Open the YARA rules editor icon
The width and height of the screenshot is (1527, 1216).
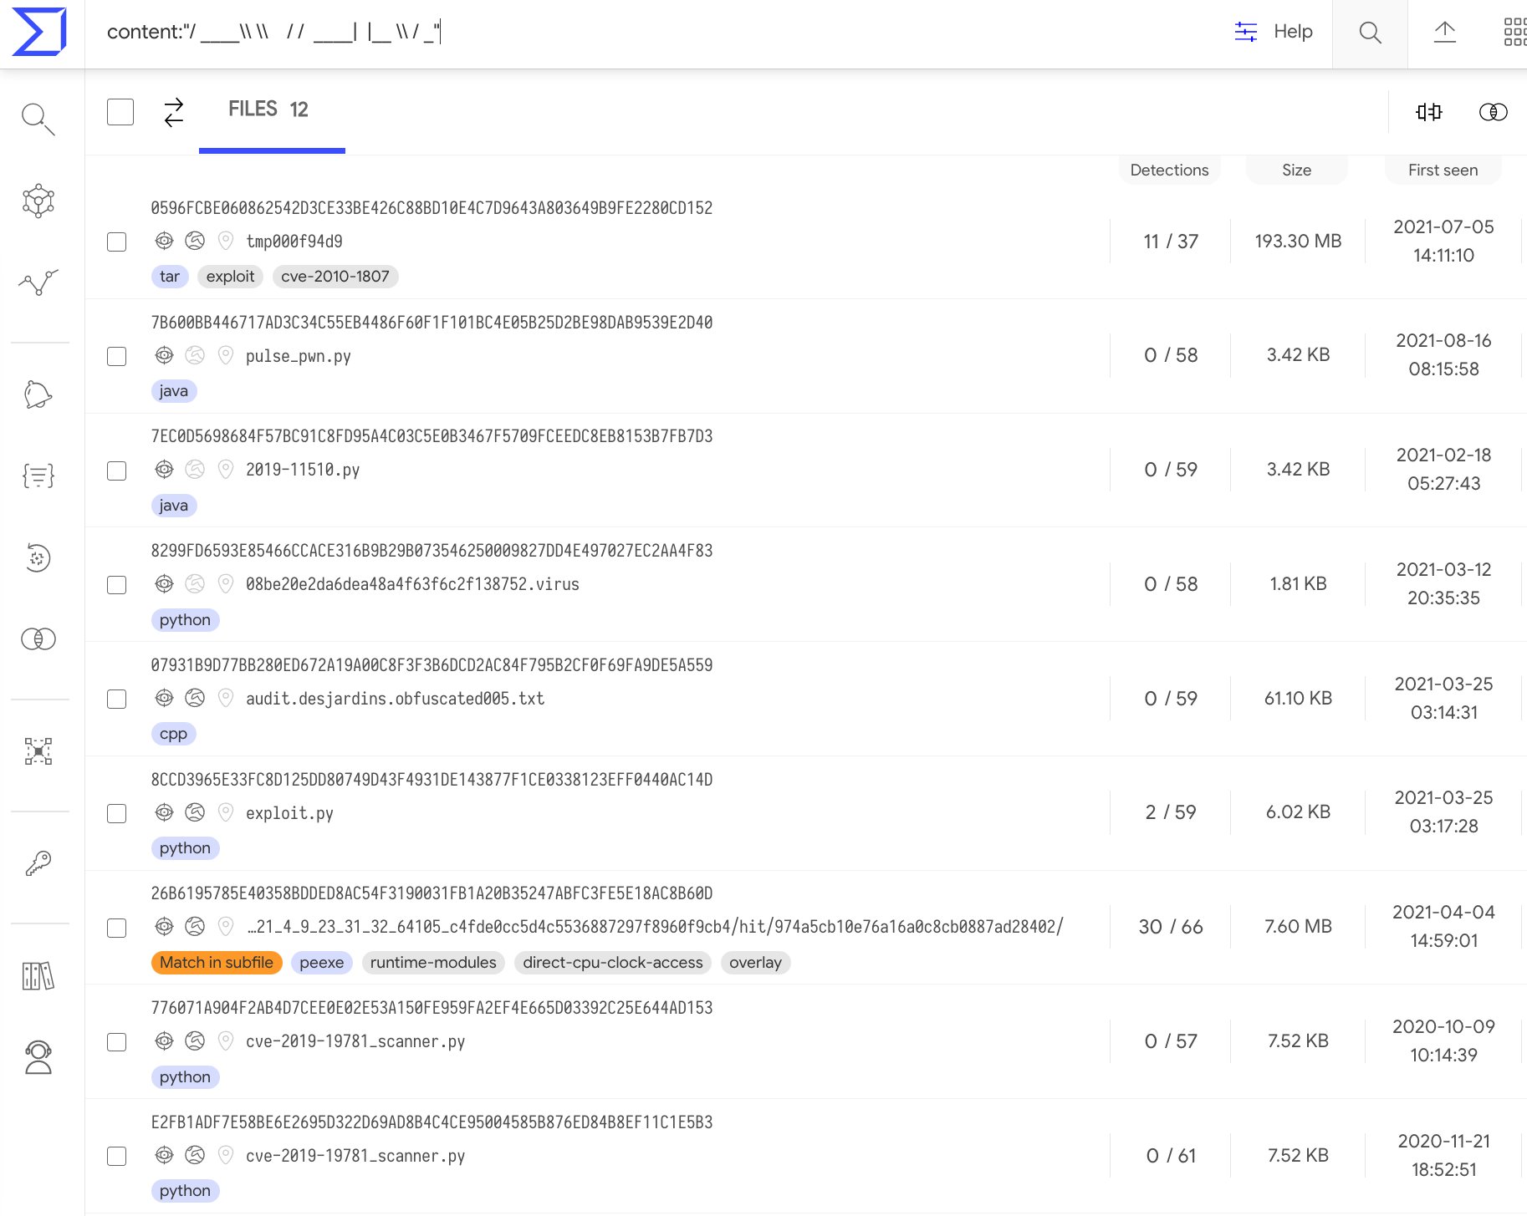pos(38,475)
